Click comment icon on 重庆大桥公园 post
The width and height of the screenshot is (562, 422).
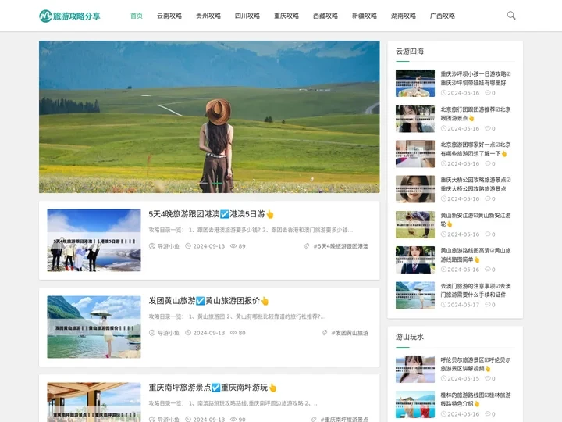[487, 198]
